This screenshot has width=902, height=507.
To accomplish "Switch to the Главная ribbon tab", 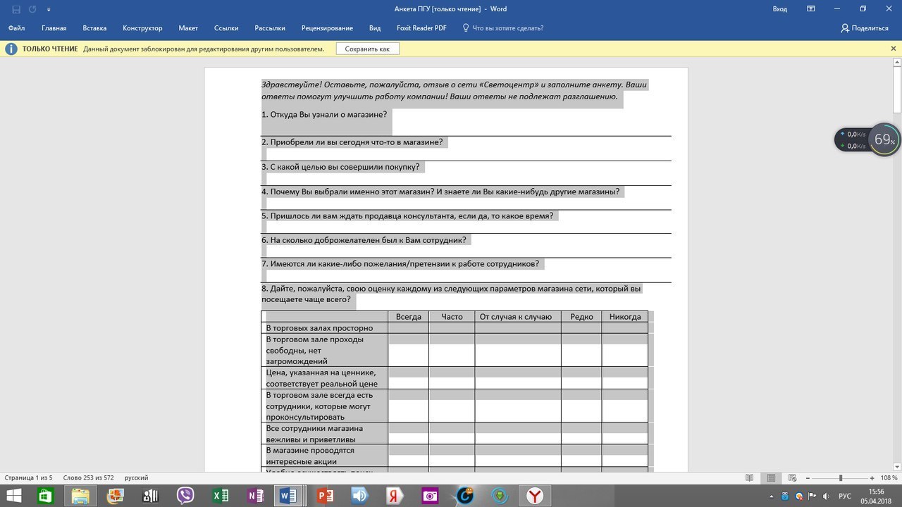I will coord(54,28).
